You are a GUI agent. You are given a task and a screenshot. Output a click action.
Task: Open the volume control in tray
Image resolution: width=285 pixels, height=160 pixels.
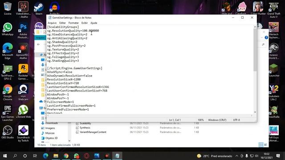(x=256, y=156)
